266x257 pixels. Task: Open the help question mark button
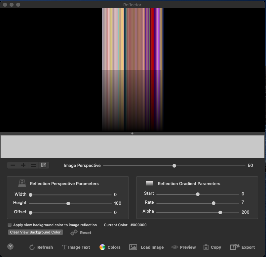(x=11, y=246)
